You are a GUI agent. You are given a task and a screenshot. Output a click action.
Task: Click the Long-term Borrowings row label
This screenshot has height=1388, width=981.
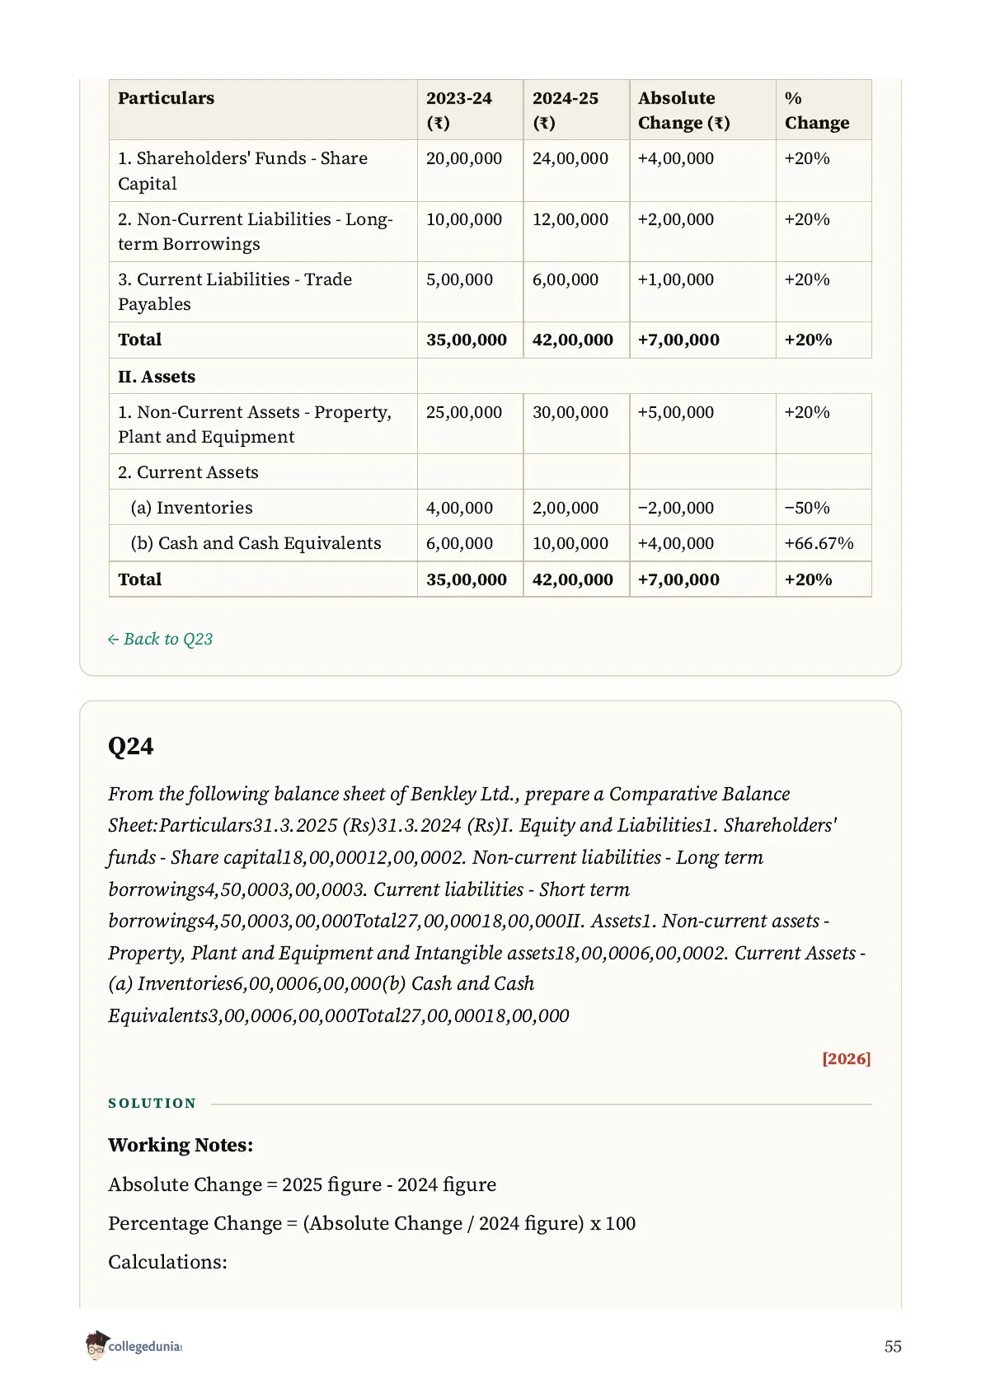256,232
